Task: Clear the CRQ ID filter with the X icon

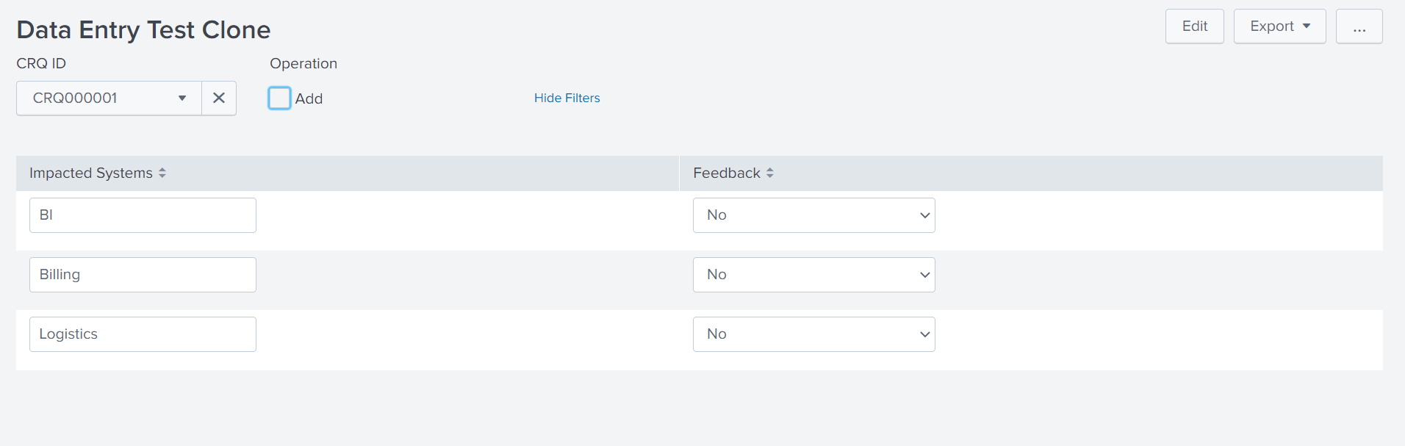Action: [x=218, y=98]
